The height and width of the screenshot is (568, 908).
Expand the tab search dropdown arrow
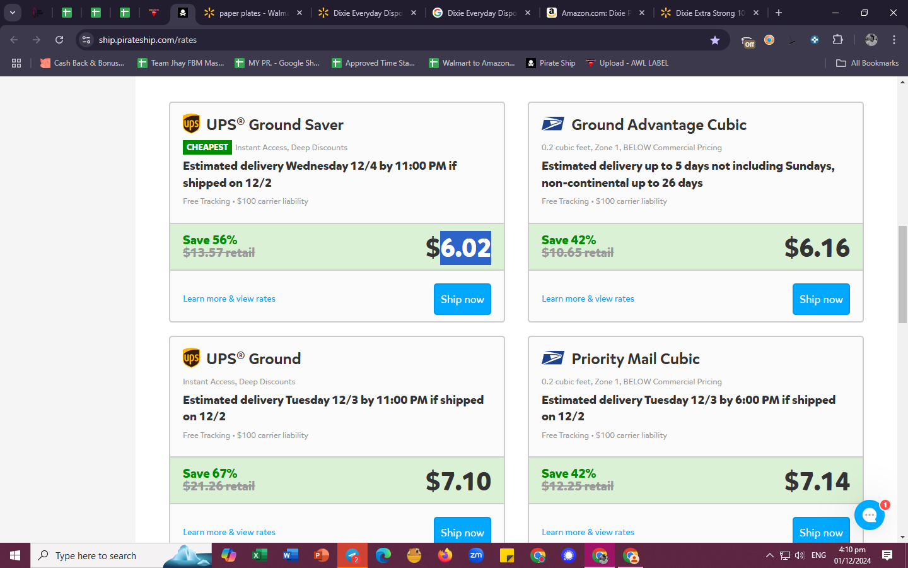tap(13, 13)
